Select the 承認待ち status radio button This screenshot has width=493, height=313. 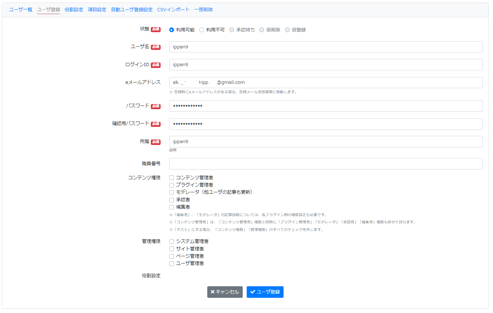tap(231, 30)
